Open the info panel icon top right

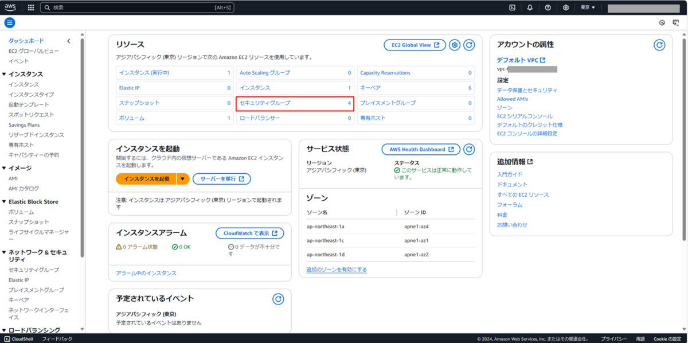pos(662,23)
